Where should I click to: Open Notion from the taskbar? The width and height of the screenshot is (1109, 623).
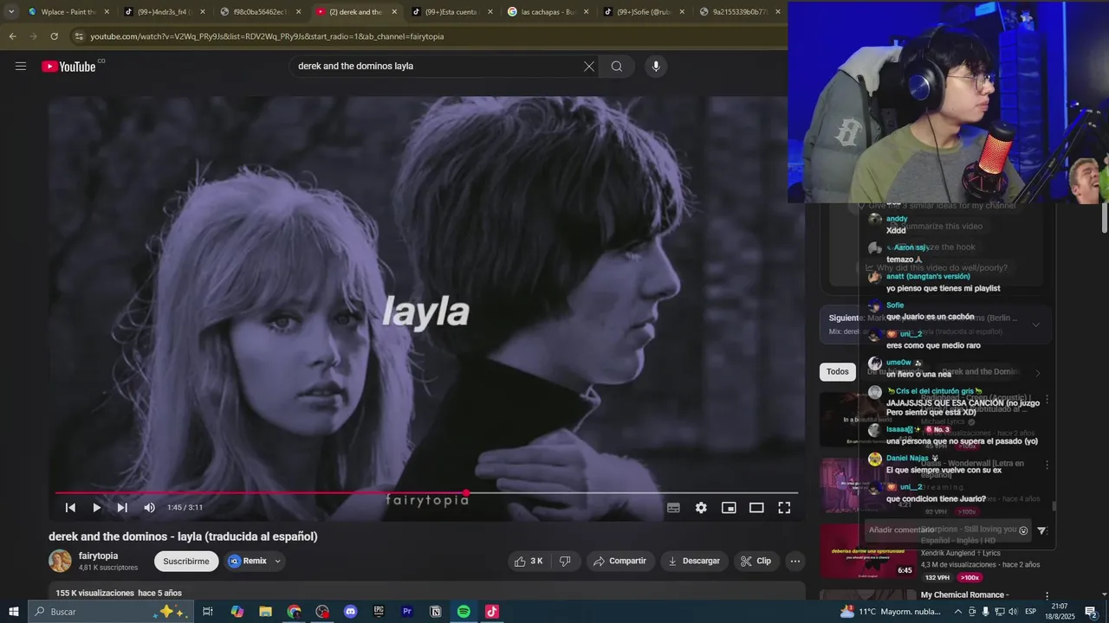(436, 612)
